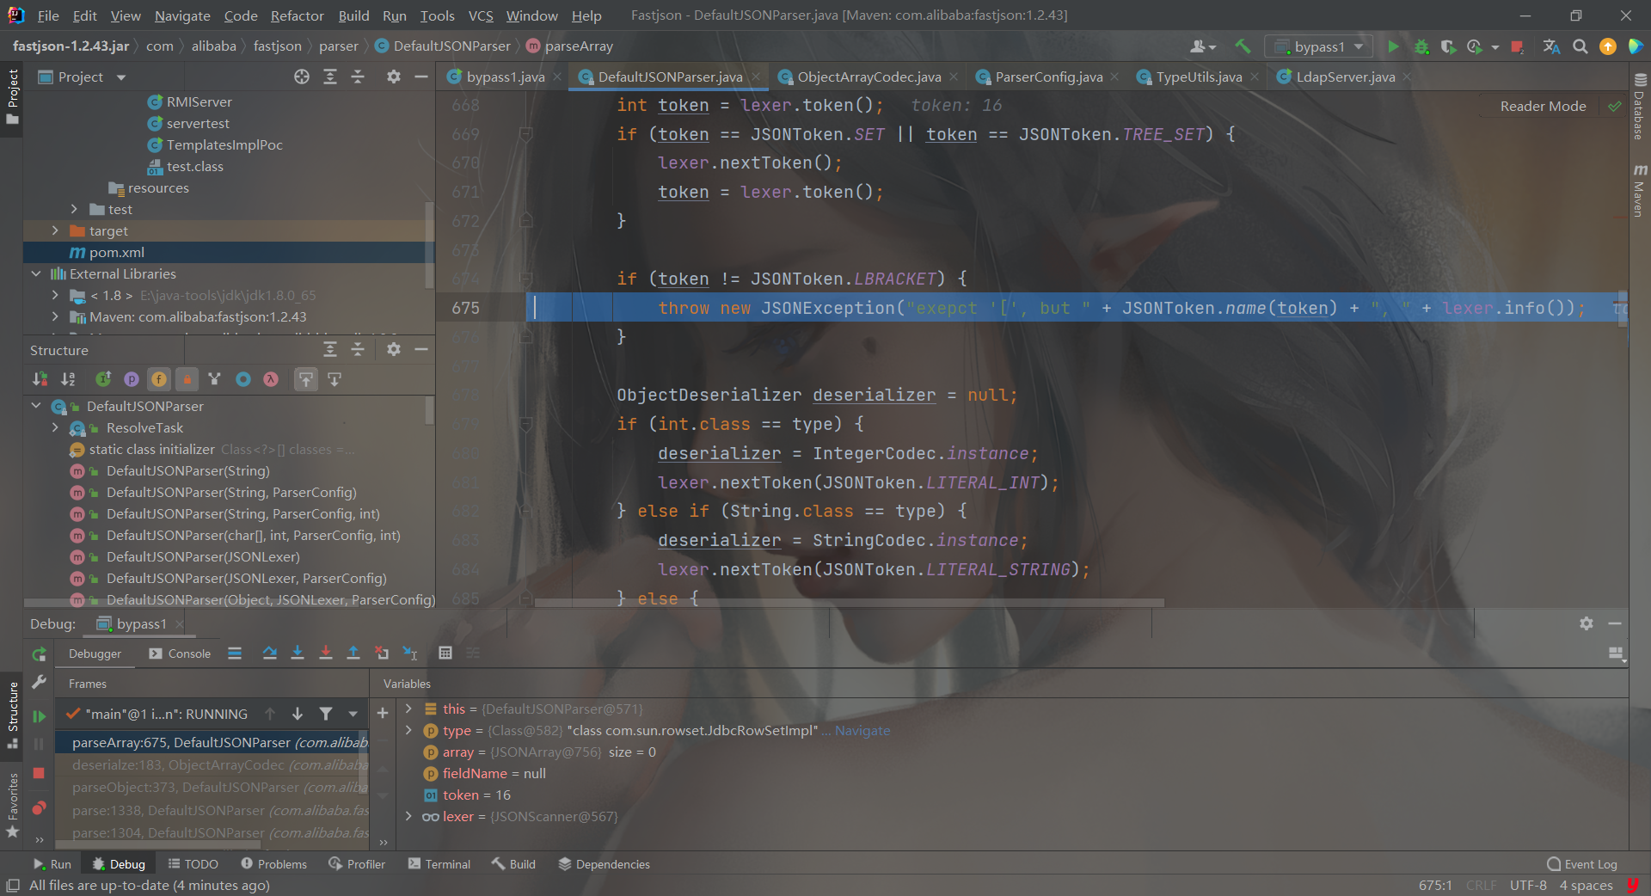Toggle Reader Mode in the editor

(1543, 106)
